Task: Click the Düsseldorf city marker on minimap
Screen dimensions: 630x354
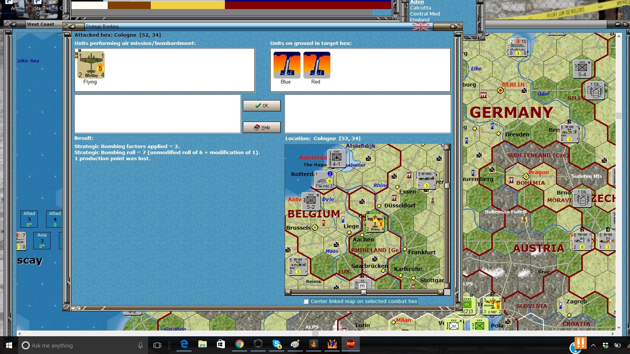Action: (x=379, y=206)
